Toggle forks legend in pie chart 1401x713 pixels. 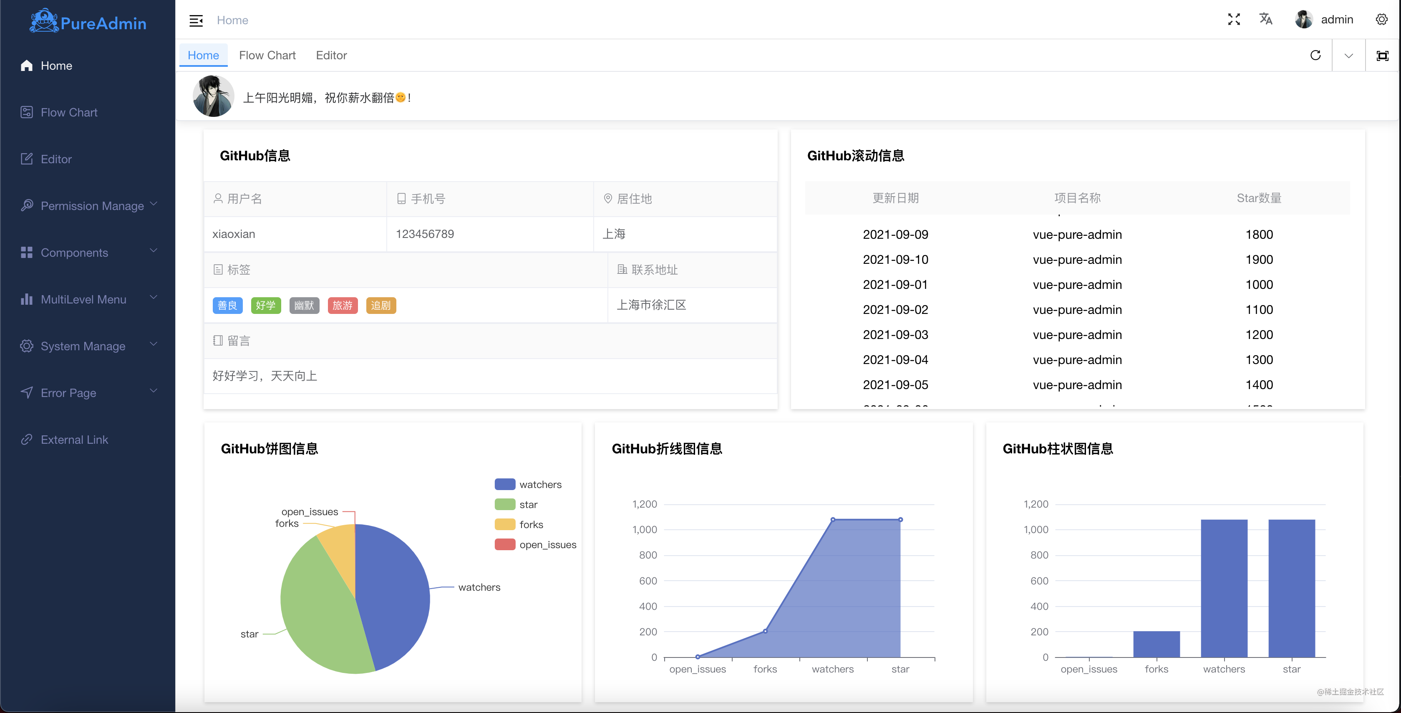(x=519, y=525)
